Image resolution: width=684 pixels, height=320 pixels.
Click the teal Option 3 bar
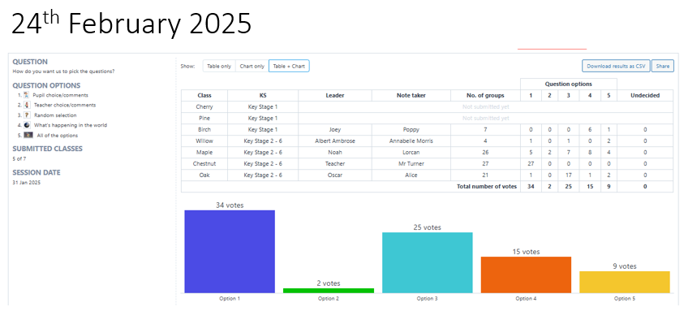[x=427, y=262]
